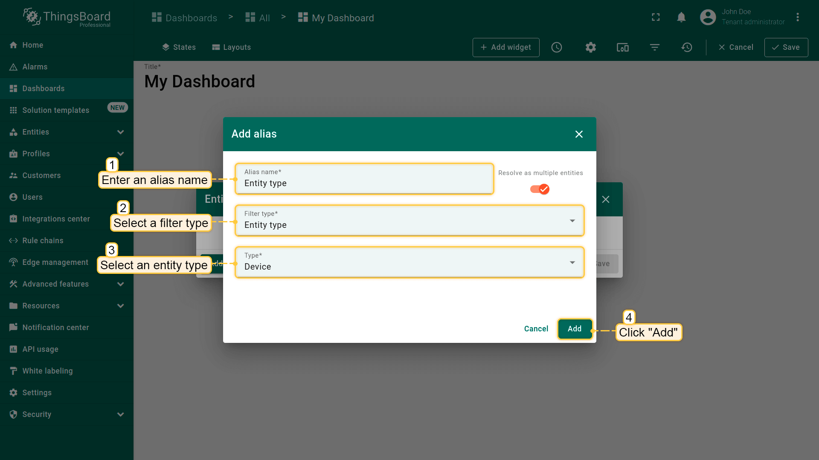
Task: Go to Alarms in sidebar
Action: click(35, 67)
